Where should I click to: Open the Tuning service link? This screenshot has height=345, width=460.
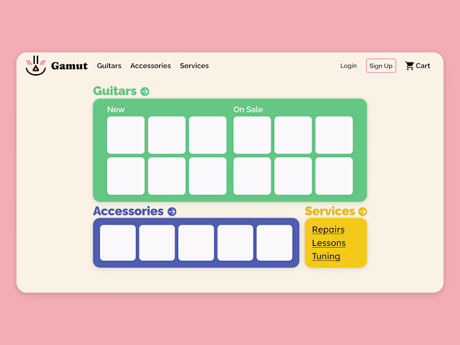tap(326, 256)
